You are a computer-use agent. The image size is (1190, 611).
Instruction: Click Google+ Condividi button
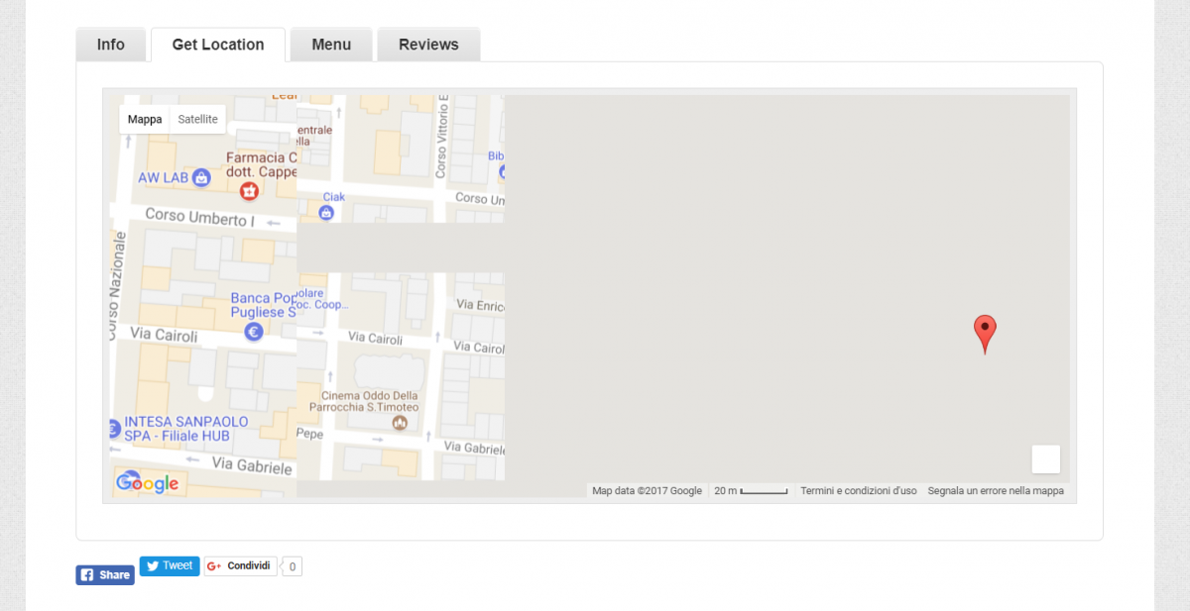click(x=241, y=566)
